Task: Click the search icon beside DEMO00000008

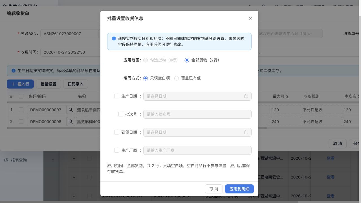Action: (x=71, y=122)
